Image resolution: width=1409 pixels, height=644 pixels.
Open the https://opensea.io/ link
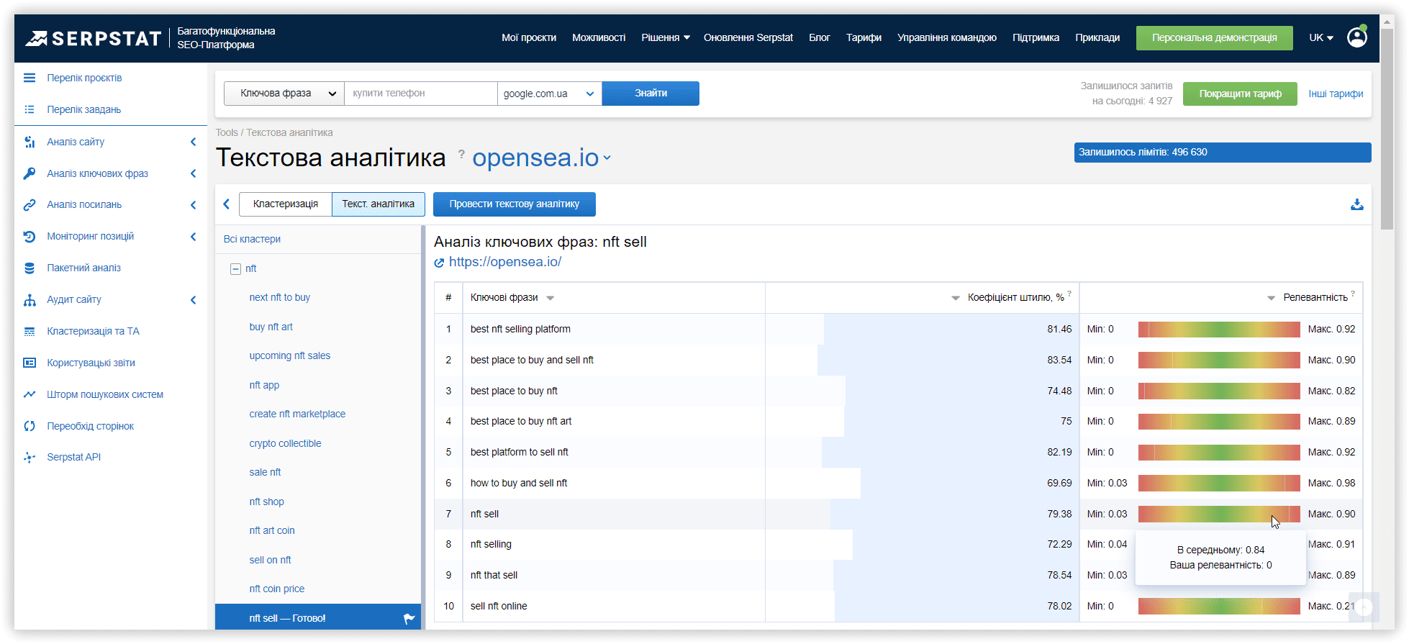tap(505, 262)
